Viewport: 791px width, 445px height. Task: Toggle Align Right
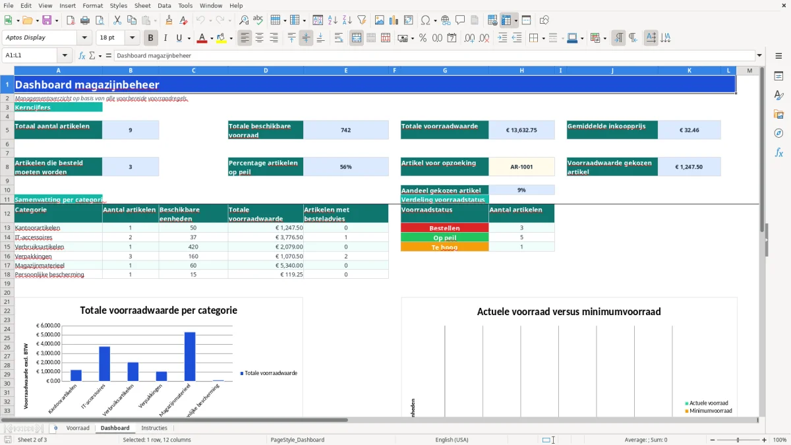[274, 38]
